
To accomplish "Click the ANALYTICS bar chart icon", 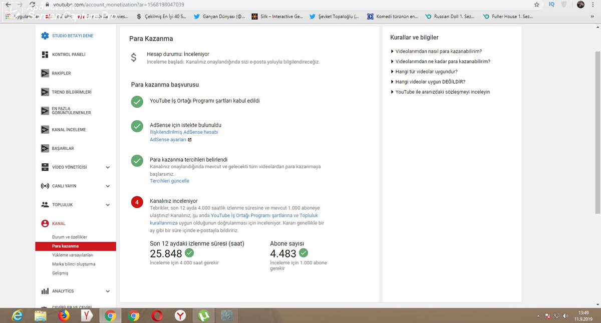I will coord(45,291).
